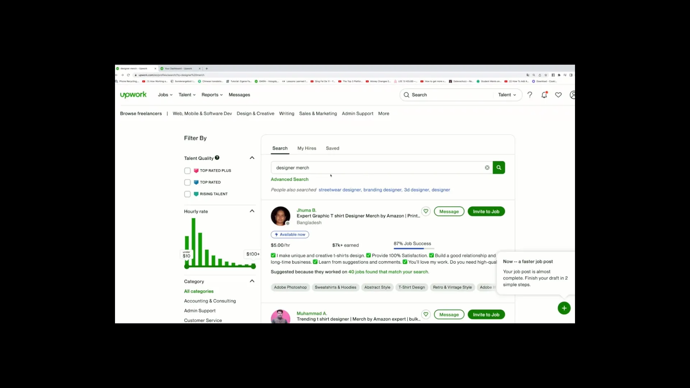Expand the Talent Quality filter section

click(253, 158)
